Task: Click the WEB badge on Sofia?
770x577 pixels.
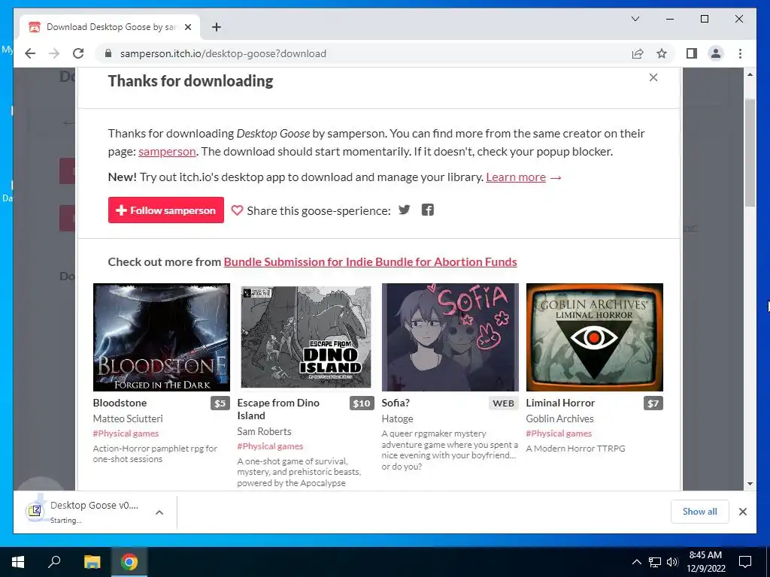Action: coord(503,403)
